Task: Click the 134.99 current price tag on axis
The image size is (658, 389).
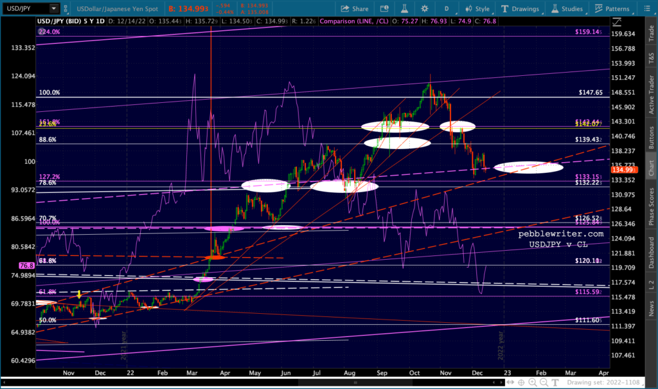Action: 624,170
